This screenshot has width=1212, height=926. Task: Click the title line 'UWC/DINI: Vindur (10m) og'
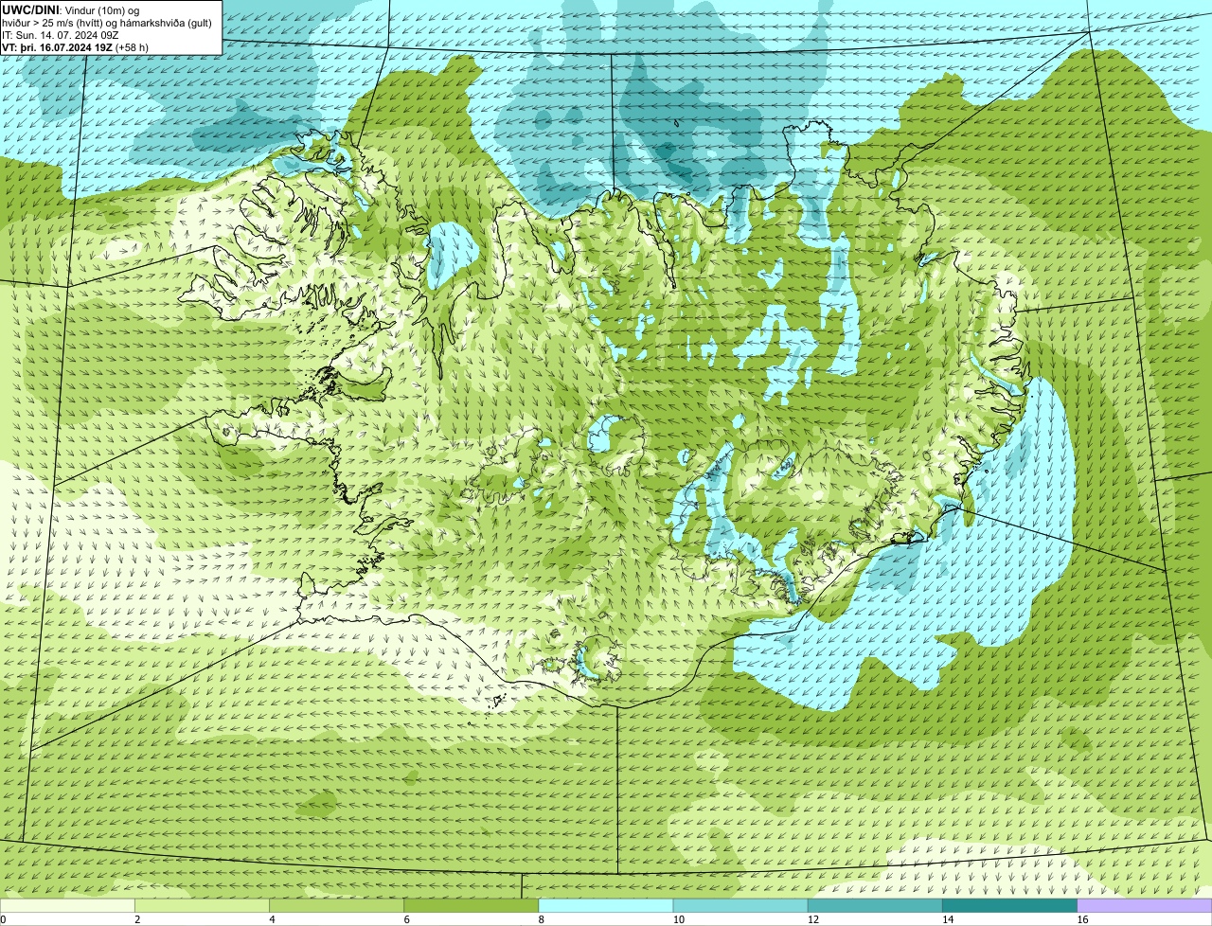71,9
